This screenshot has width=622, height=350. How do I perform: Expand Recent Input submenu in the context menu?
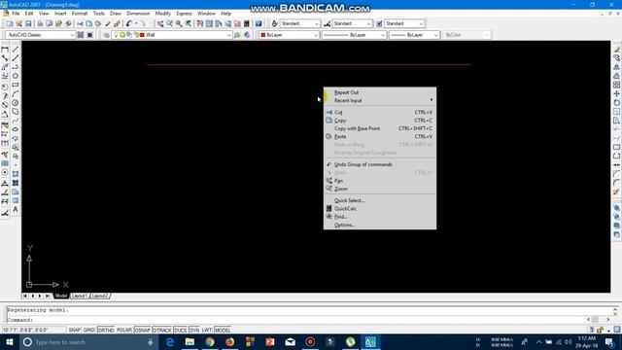(380, 100)
